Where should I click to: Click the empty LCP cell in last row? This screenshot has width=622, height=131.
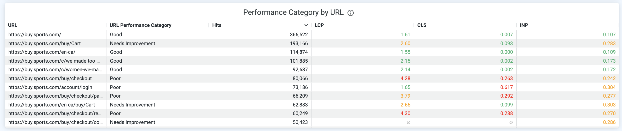pos(408,122)
